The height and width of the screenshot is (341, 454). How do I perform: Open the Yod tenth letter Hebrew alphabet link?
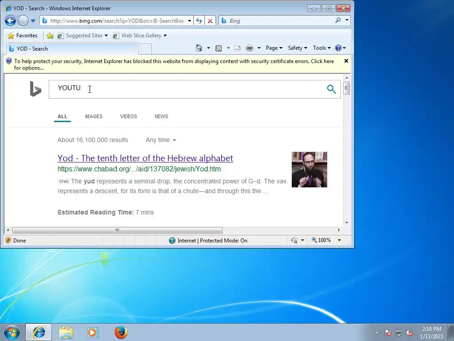click(x=145, y=158)
